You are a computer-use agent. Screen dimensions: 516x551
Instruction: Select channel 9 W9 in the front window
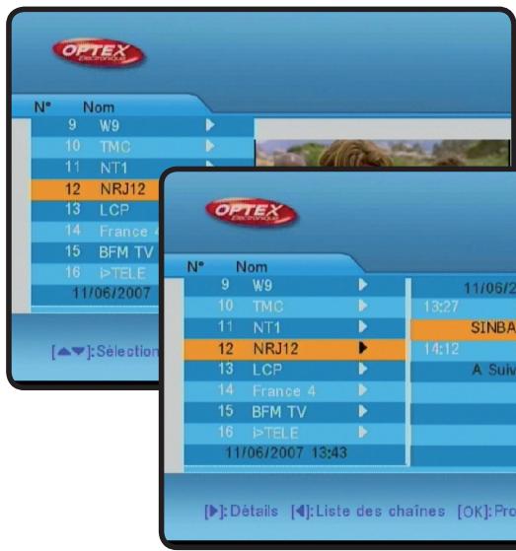[x=295, y=286]
